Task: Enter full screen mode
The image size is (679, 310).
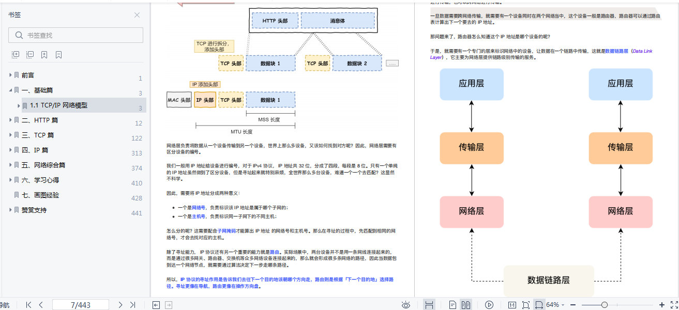Action: coord(674,305)
